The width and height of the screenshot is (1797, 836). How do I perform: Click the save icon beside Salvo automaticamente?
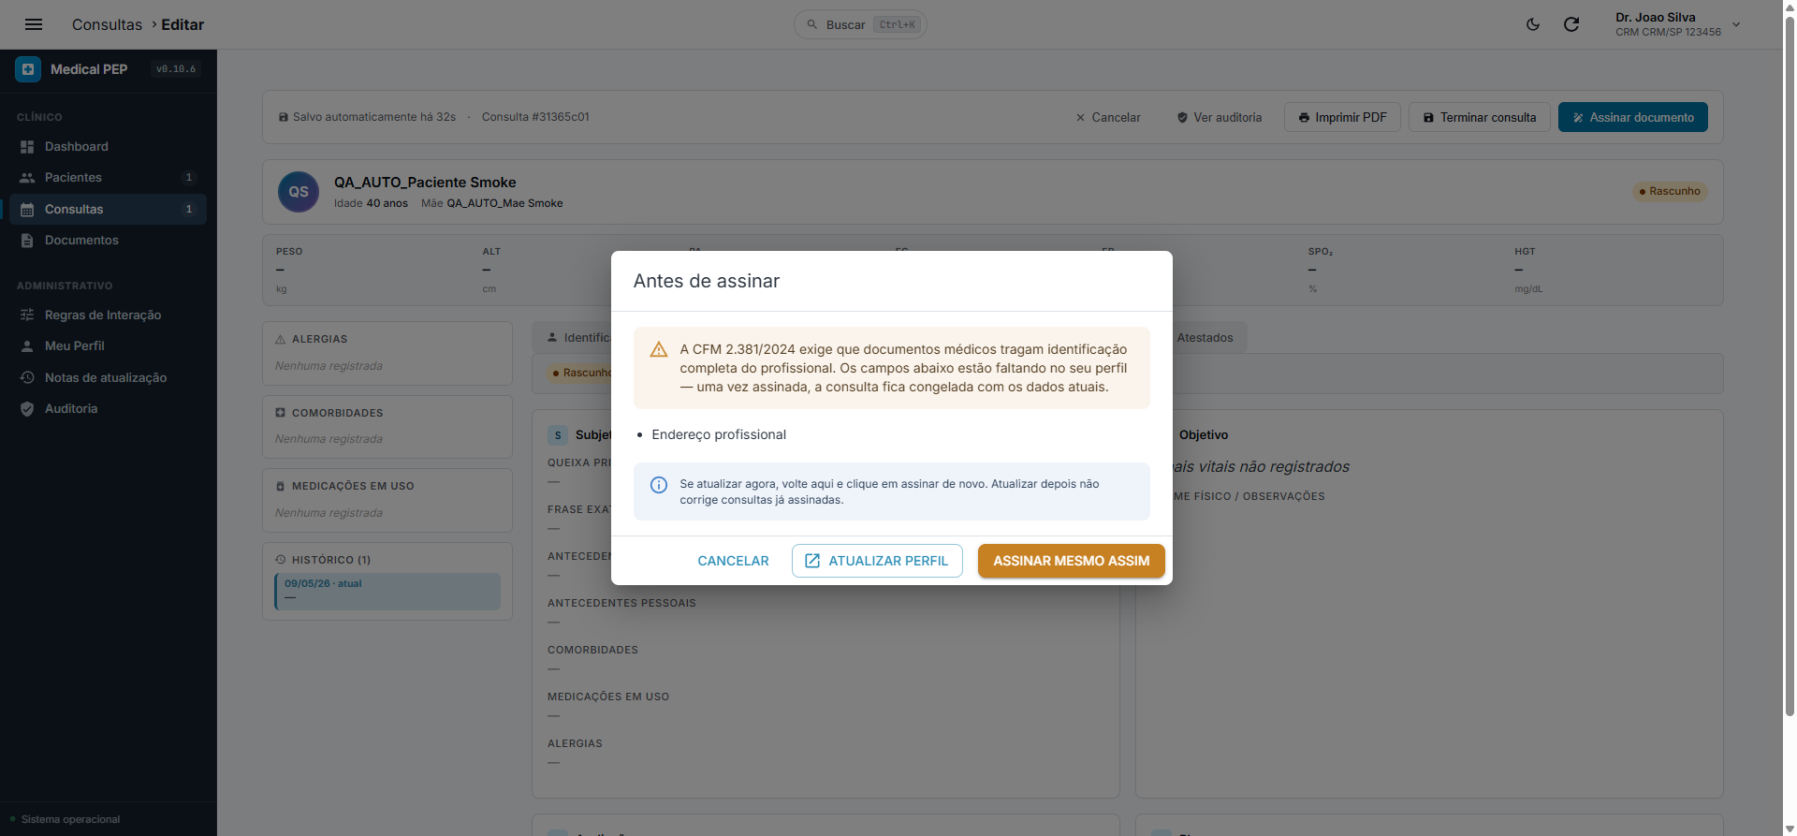[284, 117]
